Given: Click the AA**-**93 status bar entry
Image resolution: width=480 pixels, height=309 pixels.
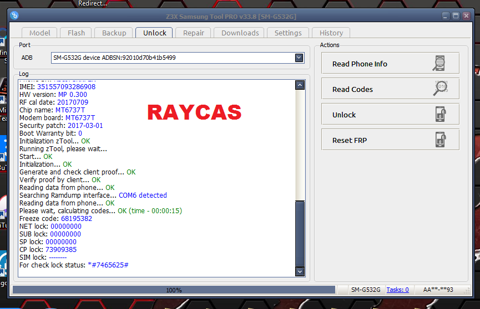Looking at the screenshot, I should (x=438, y=290).
